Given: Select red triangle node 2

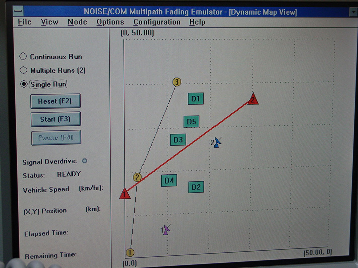Looking at the screenshot, I should (253, 99).
